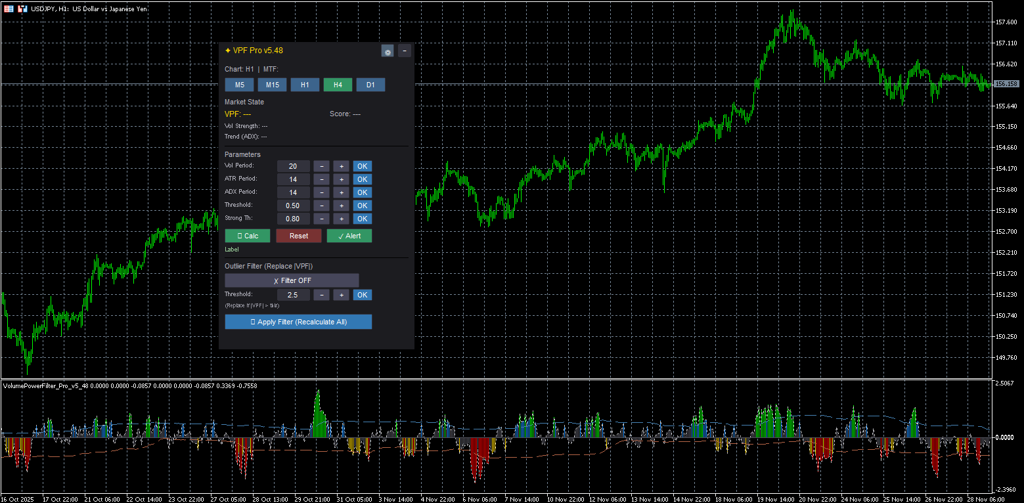Confirm Strong Th with OK
Viewport: 1024px width, 503px height.
pos(363,219)
